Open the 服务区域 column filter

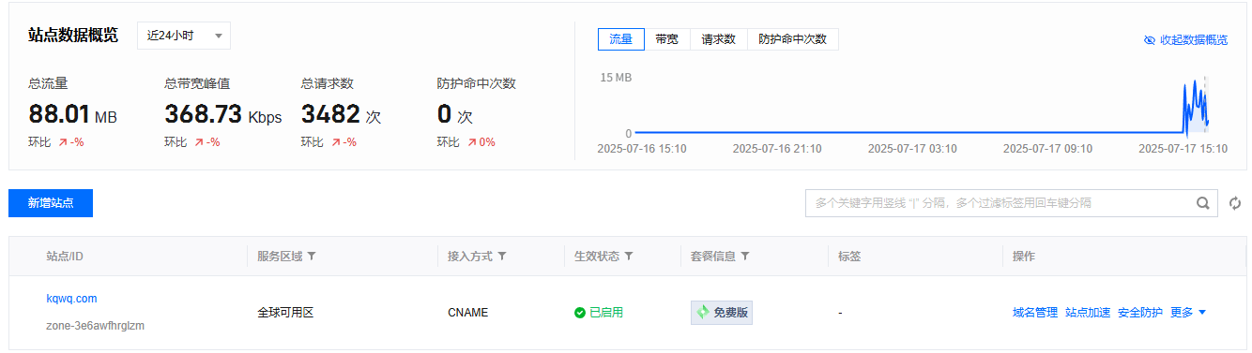312,257
